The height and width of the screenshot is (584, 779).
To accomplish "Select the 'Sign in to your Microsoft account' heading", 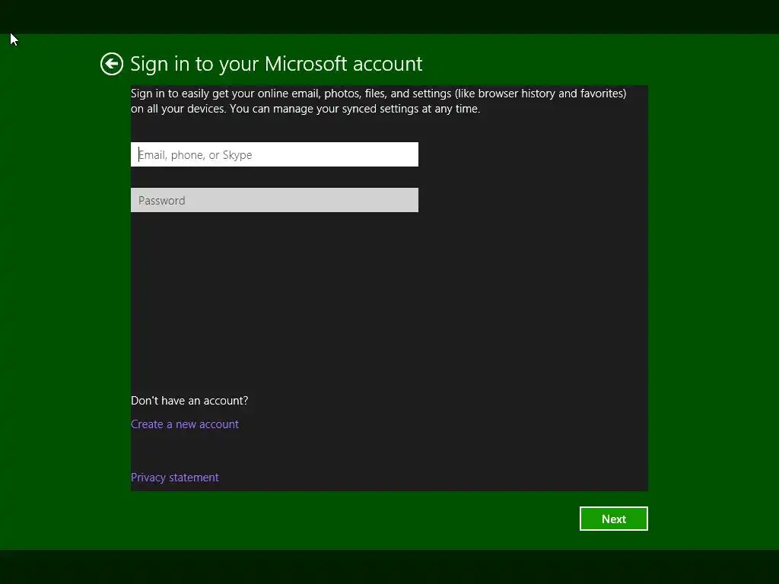I will click(x=276, y=64).
